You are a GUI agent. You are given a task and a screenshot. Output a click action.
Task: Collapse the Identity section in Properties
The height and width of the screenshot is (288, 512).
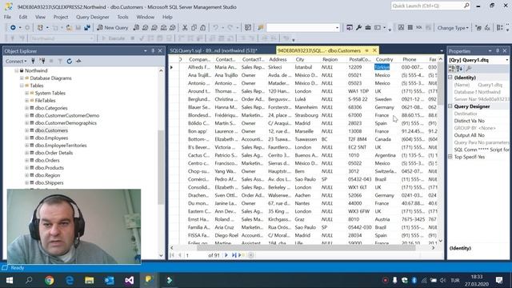pos(450,78)
